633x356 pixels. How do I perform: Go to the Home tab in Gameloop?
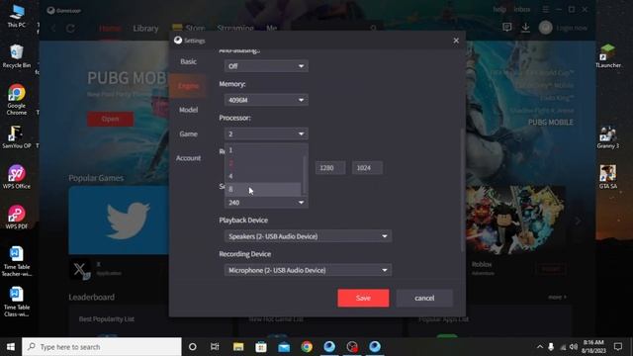[110, 29]
